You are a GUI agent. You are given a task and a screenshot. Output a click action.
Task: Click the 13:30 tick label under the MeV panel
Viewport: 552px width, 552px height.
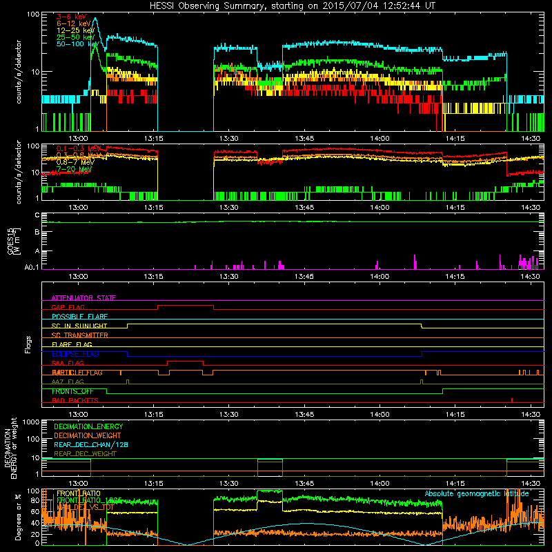point(229,208)
